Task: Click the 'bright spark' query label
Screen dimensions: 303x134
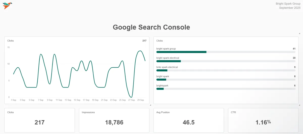Action: [x=163, y=76]
